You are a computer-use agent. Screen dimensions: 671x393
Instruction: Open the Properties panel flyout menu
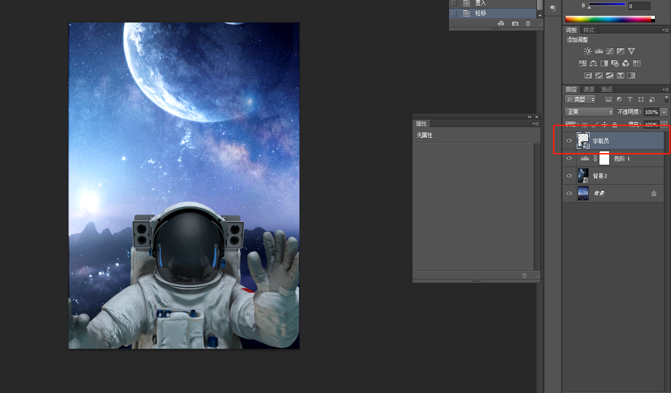click(x=535, y=123)
